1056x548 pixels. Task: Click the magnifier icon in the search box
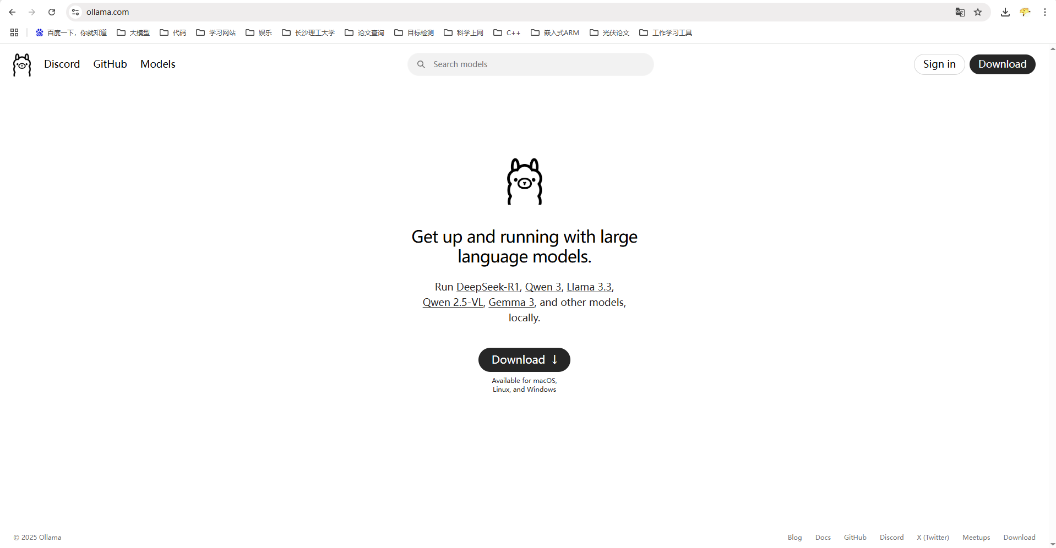pos(421,64)
